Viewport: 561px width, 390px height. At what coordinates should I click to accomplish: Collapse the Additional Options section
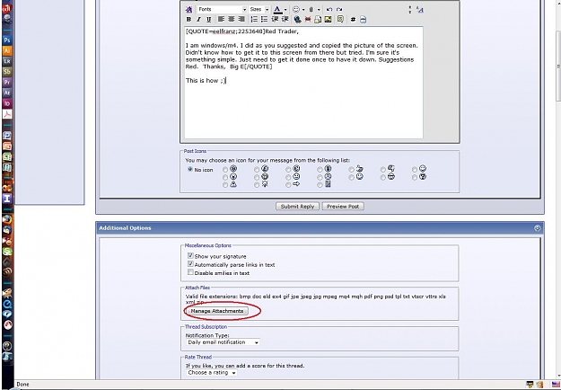537,227
